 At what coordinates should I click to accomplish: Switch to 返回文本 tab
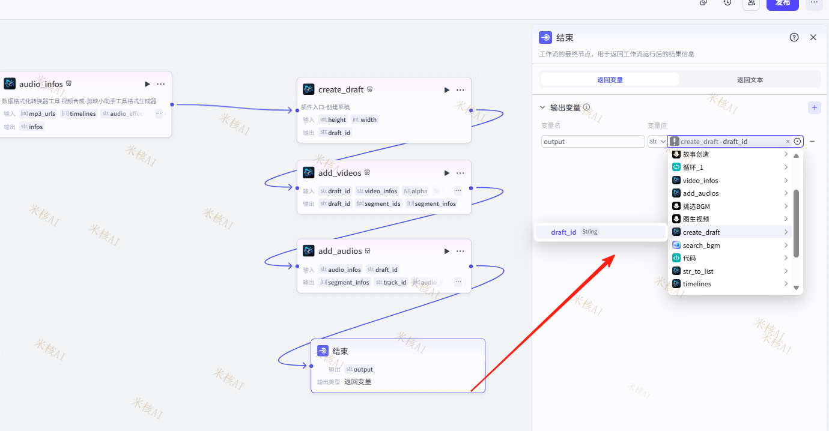(750, 79)
